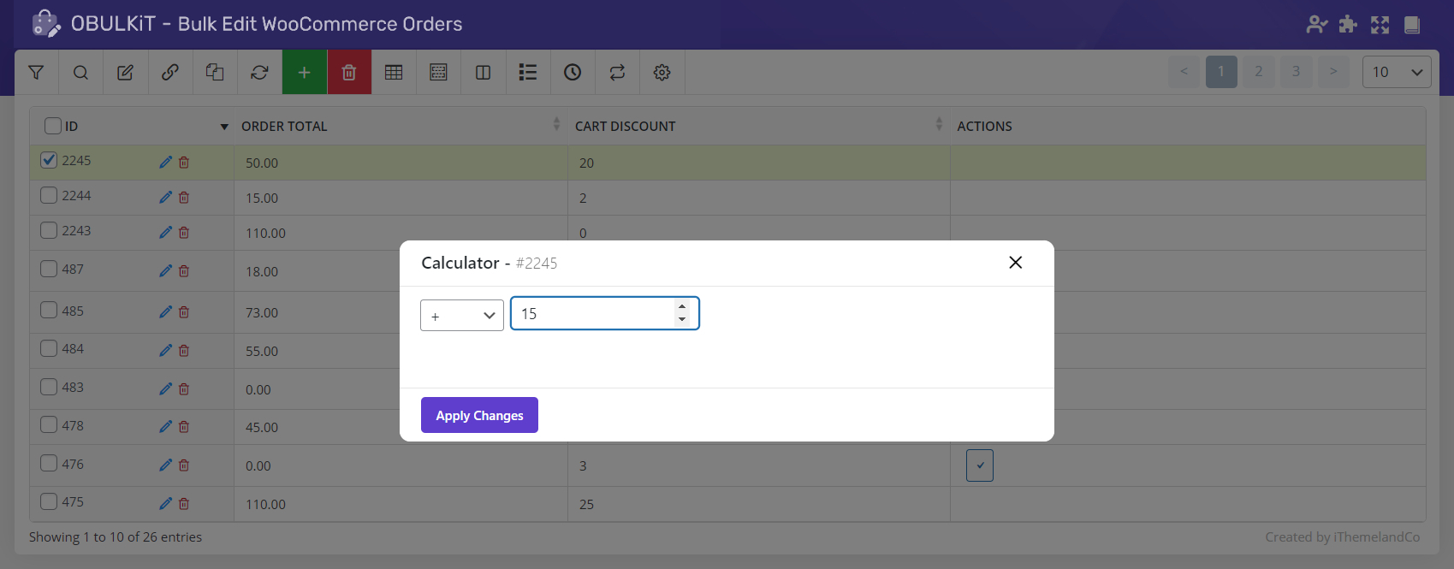Open the rows per page dropdown showing 10
The width and height of the screenshot is (1454, 569).
1396,72
